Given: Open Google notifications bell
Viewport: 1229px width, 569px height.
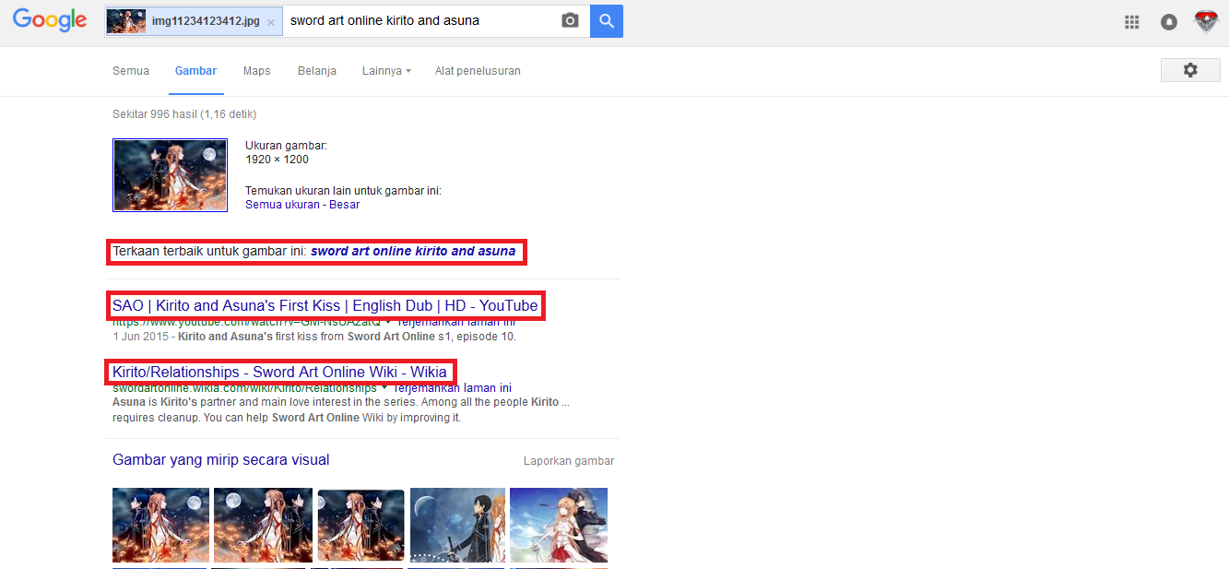Looking at the screenshot, I should [1169, 22].
